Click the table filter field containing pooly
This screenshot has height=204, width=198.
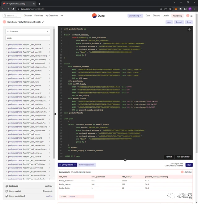[28, 38]
